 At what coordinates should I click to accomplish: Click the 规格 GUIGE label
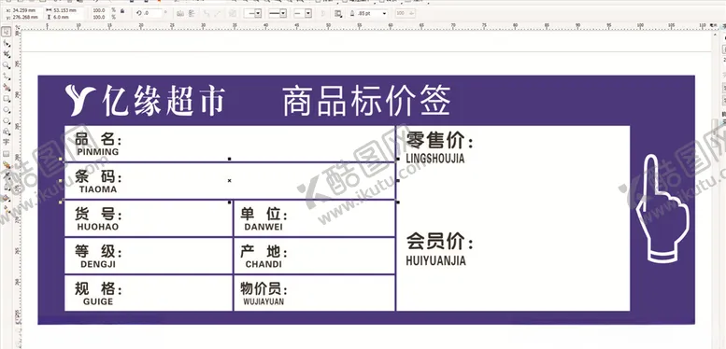pyautogui.click(x=98, y=295)
